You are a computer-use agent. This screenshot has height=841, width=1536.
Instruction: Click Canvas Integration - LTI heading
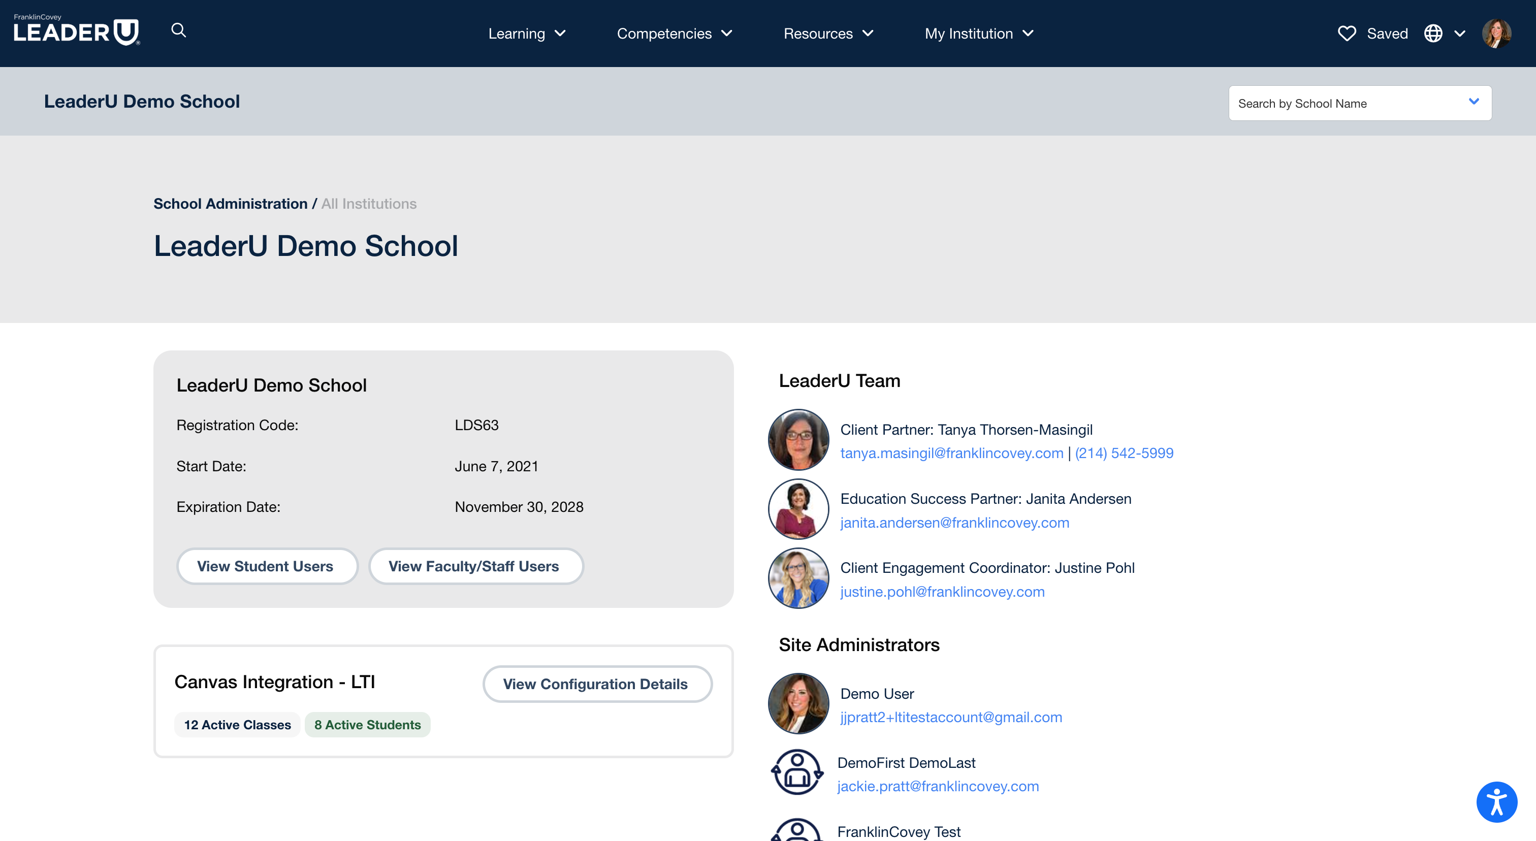point(275,682)
